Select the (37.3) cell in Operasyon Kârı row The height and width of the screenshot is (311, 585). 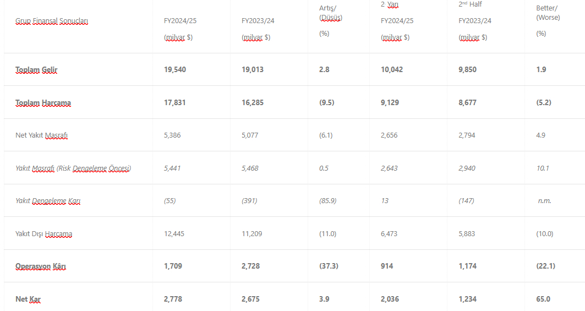329,266
